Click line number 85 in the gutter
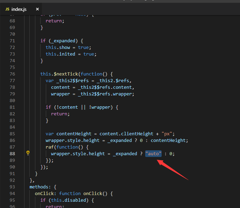 pyautogui.click(x=12, y=134)
